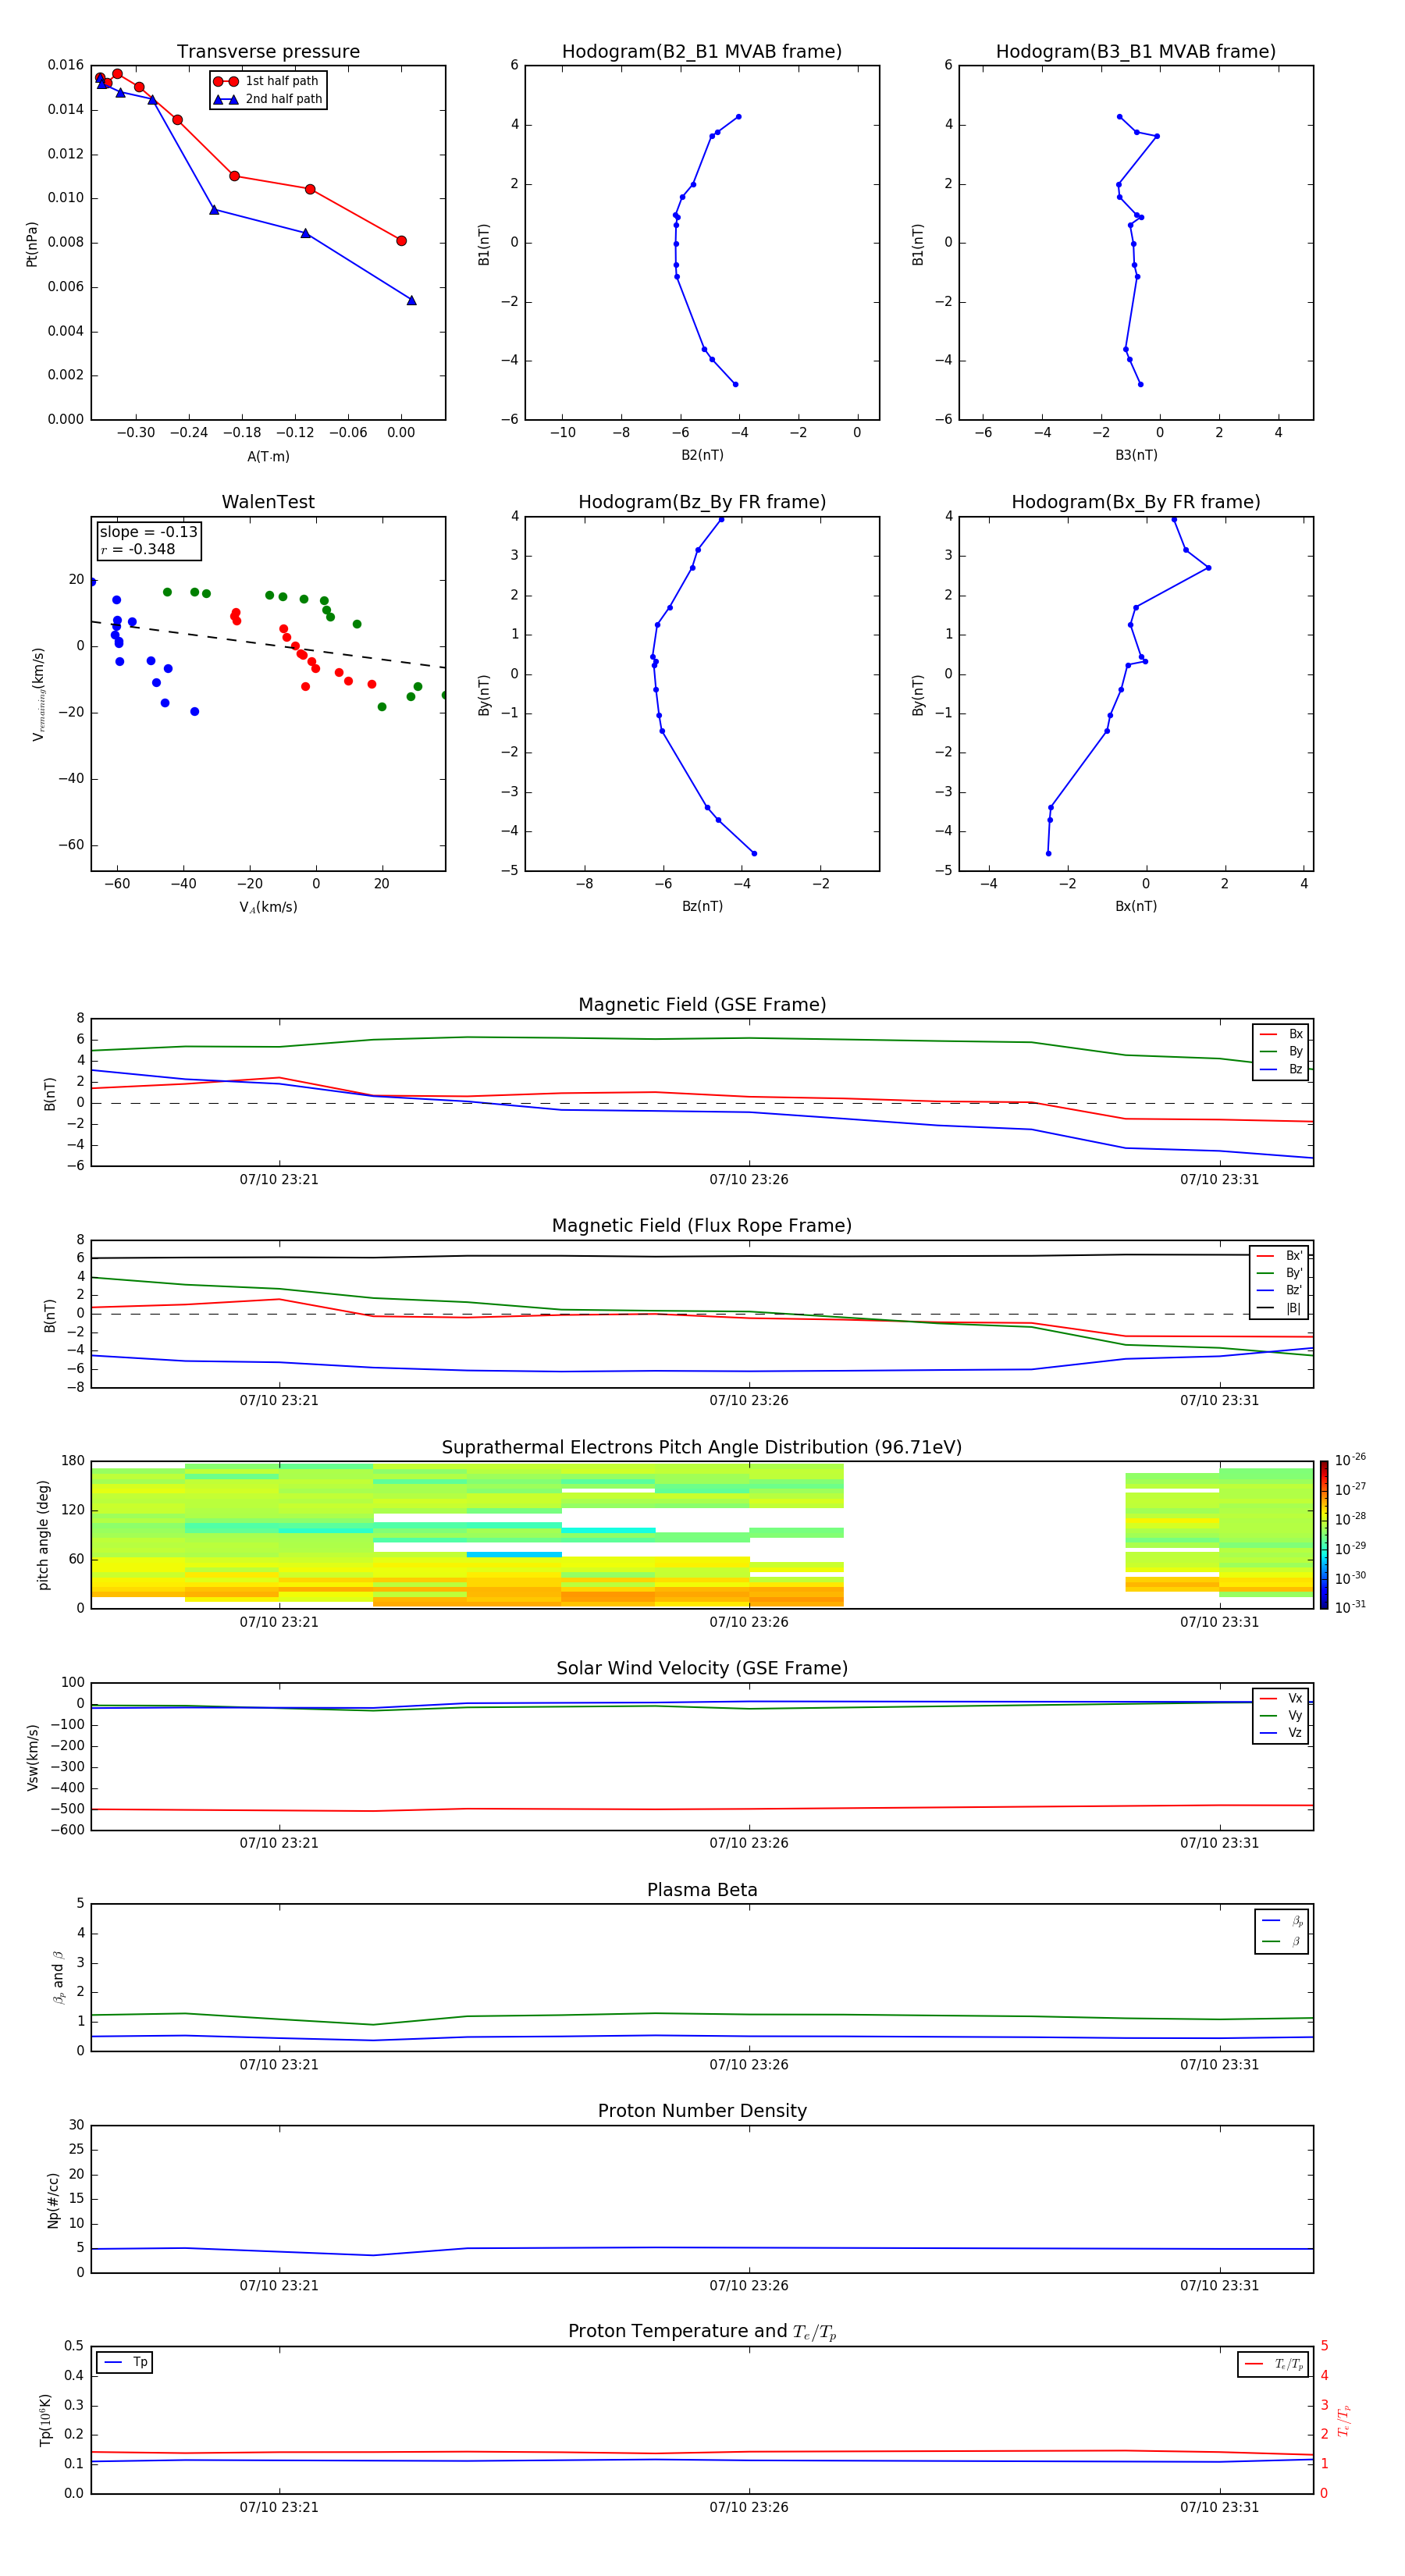This screenshot has height=2576, width=1405.
Task: Click the 'A(T·m)' x-axis label
Action: click(x=268, y=457)
